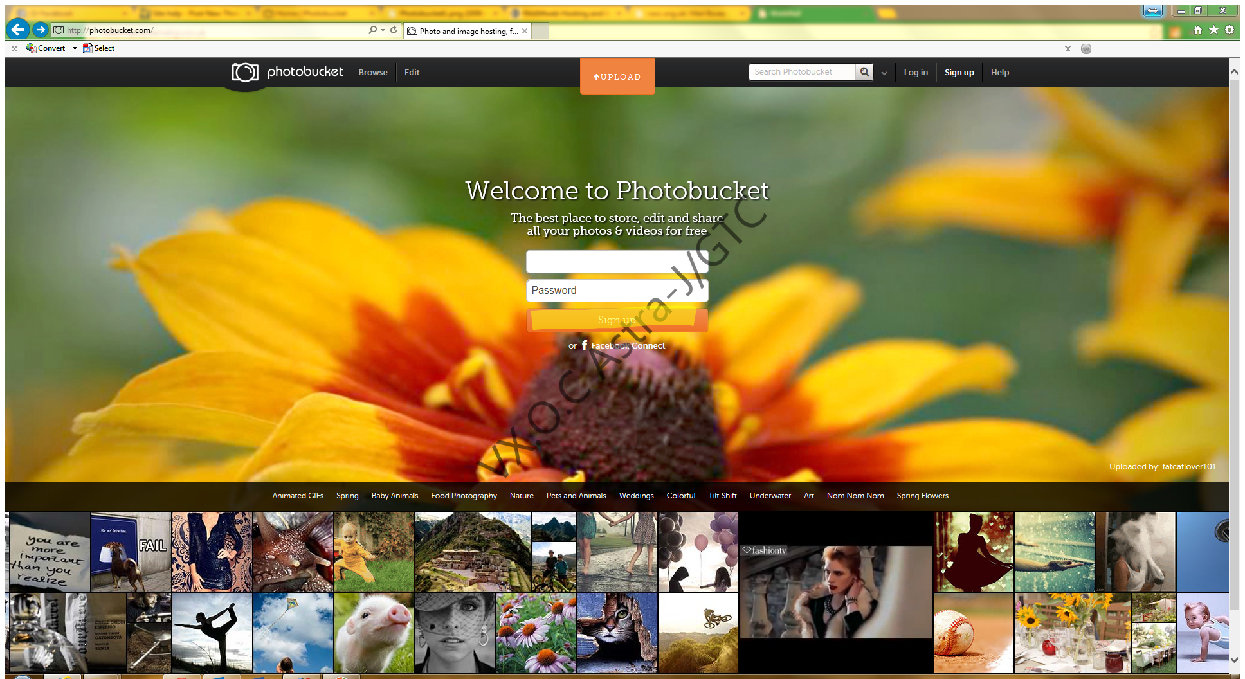Click the Sign up button
The image size is (1245, 679).
tap(959, 72)
